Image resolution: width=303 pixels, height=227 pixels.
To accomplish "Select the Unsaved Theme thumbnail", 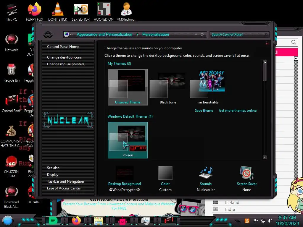I will 128,87.
